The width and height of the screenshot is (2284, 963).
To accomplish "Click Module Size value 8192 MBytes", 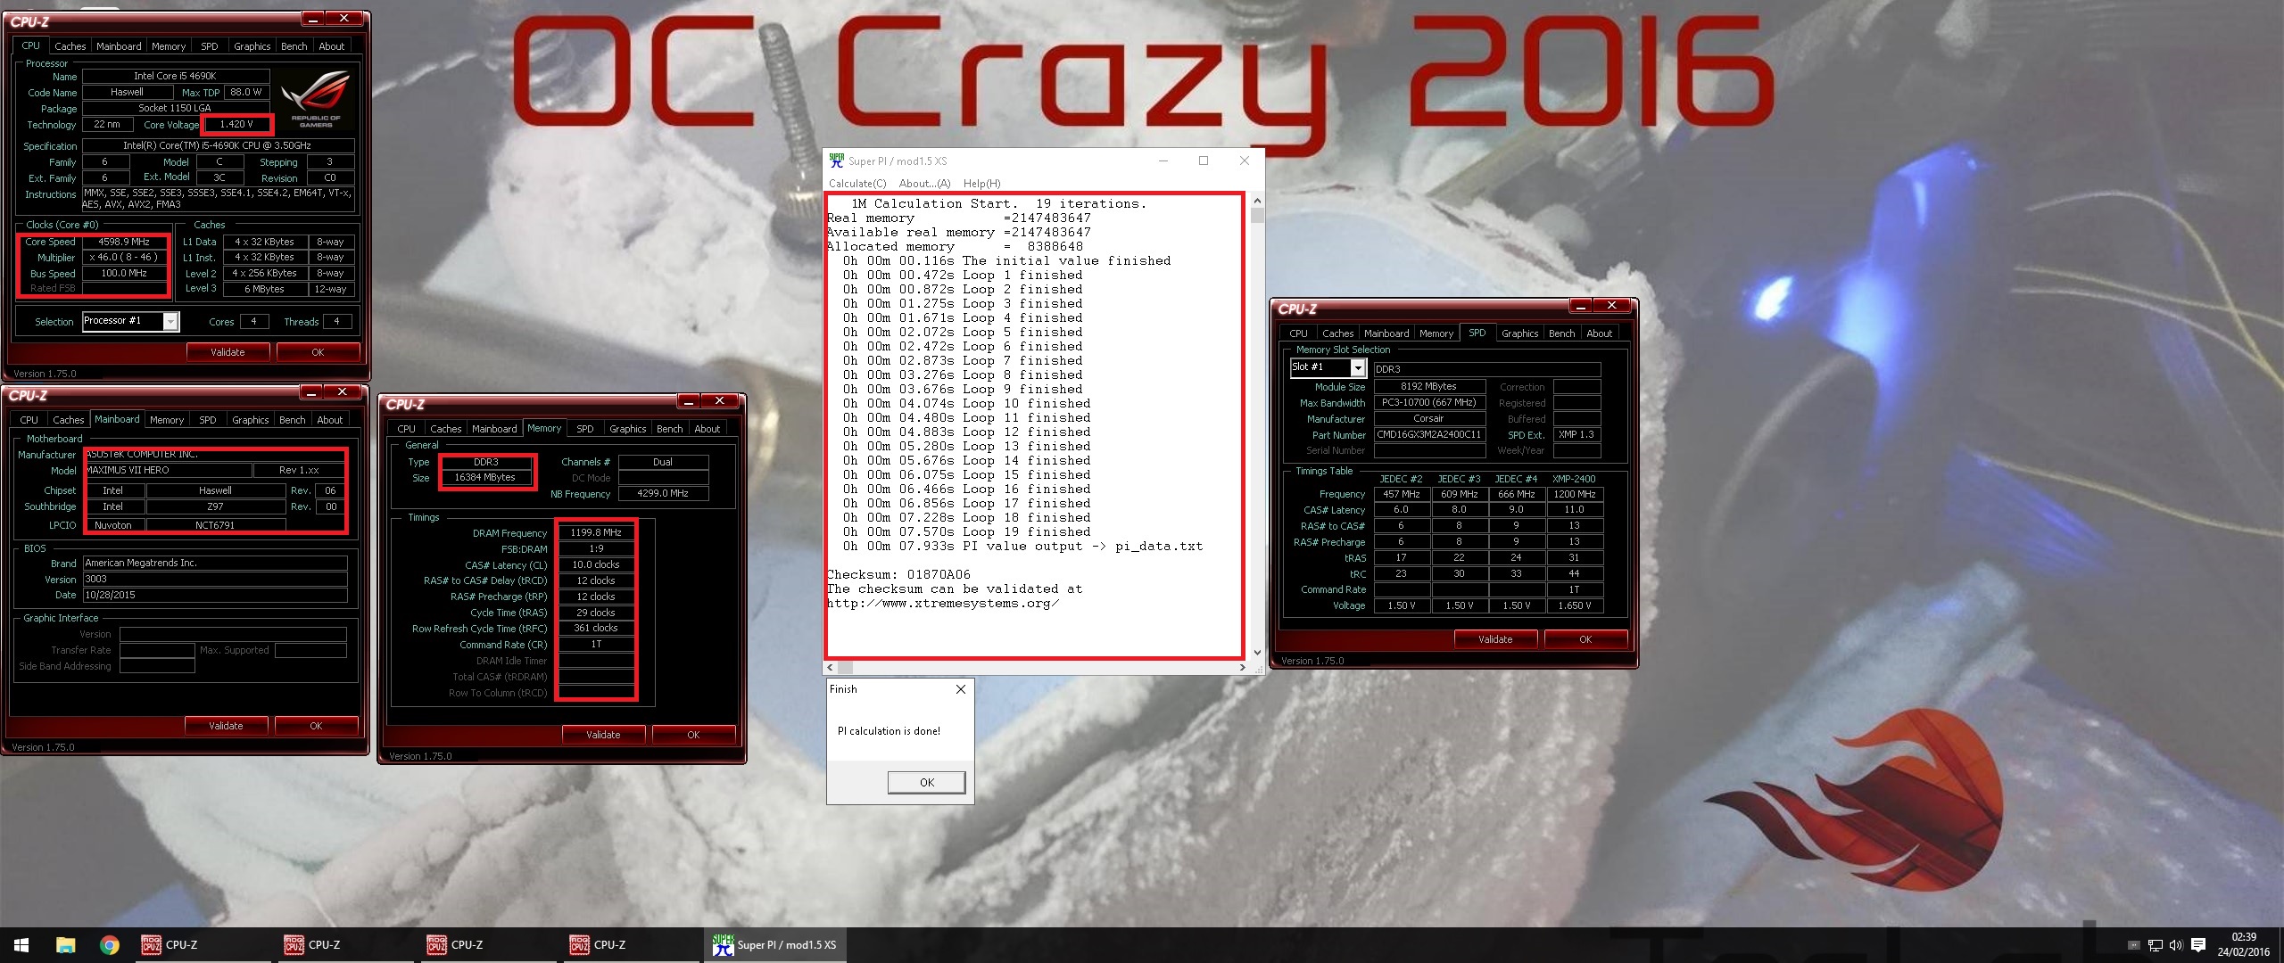I will [x=1429, y=387].
